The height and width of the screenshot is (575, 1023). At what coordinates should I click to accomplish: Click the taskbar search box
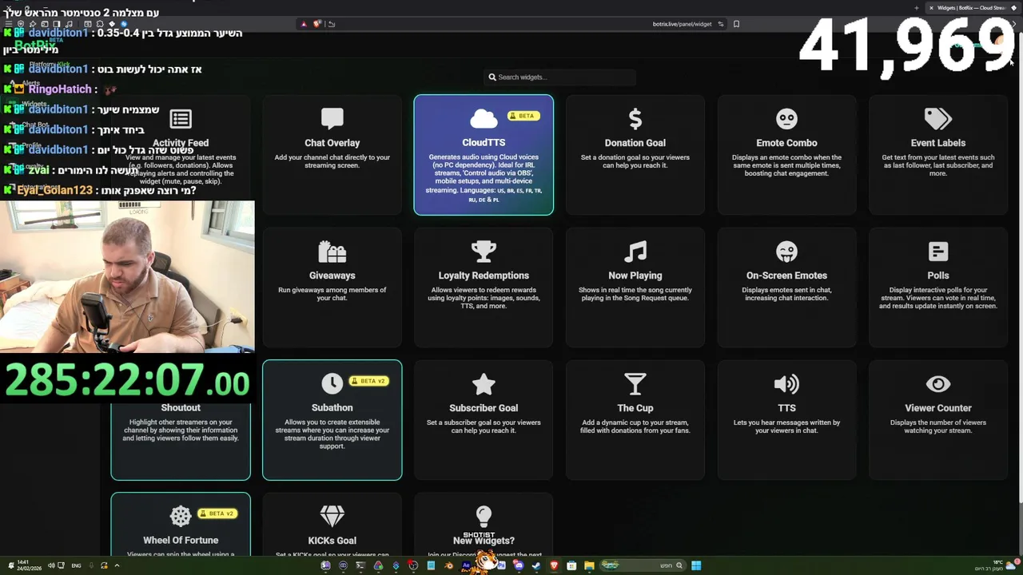[643, 565]
